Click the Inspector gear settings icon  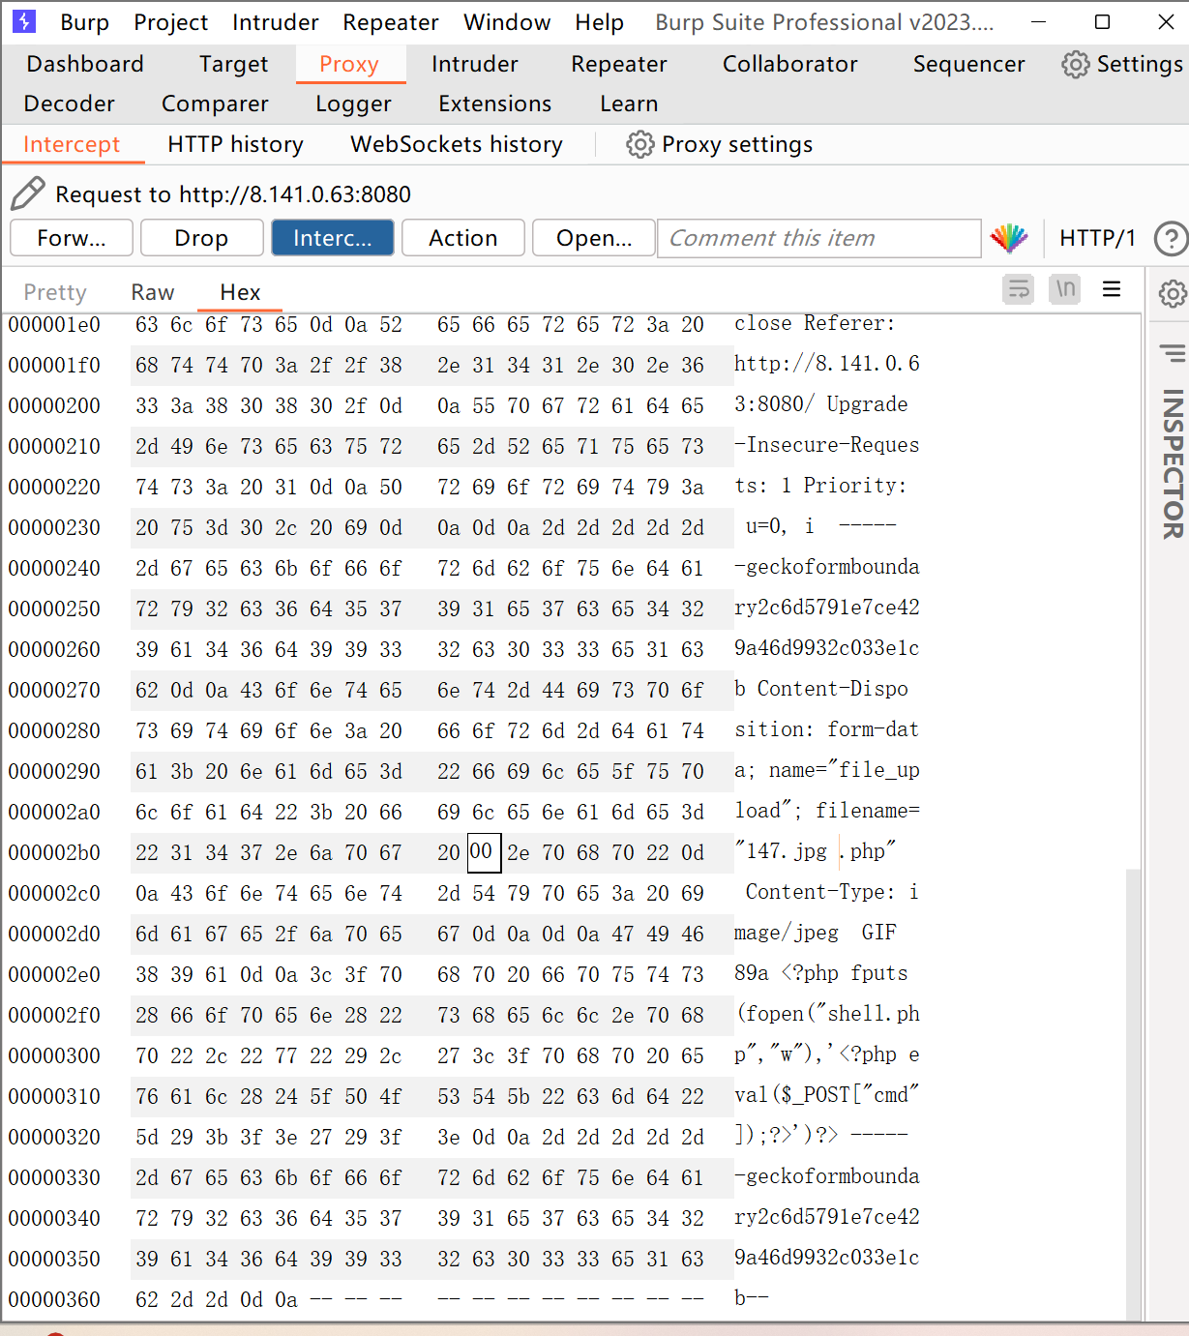1172,293
